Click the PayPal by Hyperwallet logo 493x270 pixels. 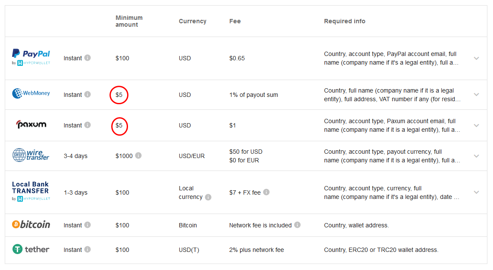(x=31, y=57)
